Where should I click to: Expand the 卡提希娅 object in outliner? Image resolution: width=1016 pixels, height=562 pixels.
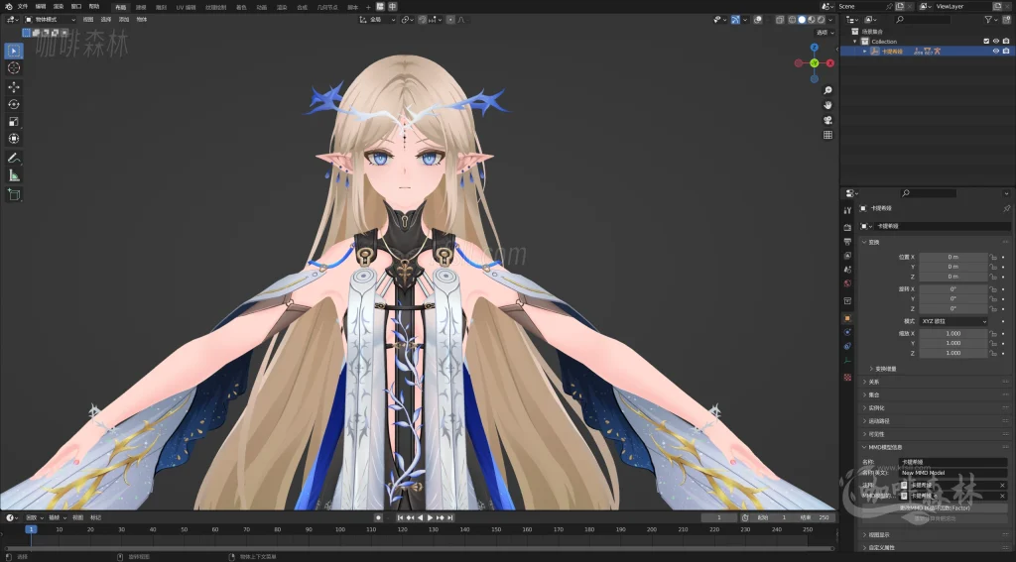(864, 52)
